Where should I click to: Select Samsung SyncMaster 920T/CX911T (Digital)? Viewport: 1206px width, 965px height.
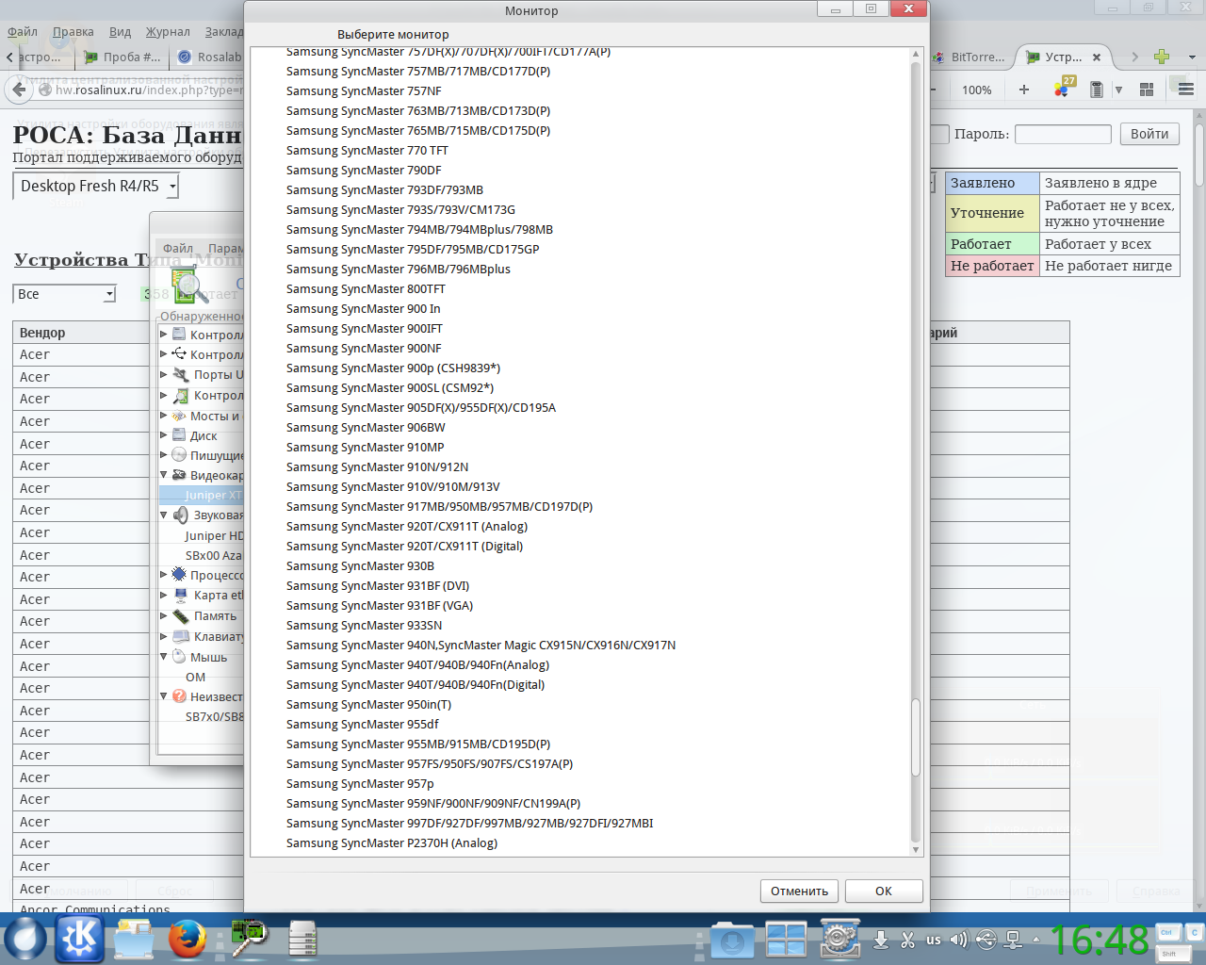tap(404, 547)
